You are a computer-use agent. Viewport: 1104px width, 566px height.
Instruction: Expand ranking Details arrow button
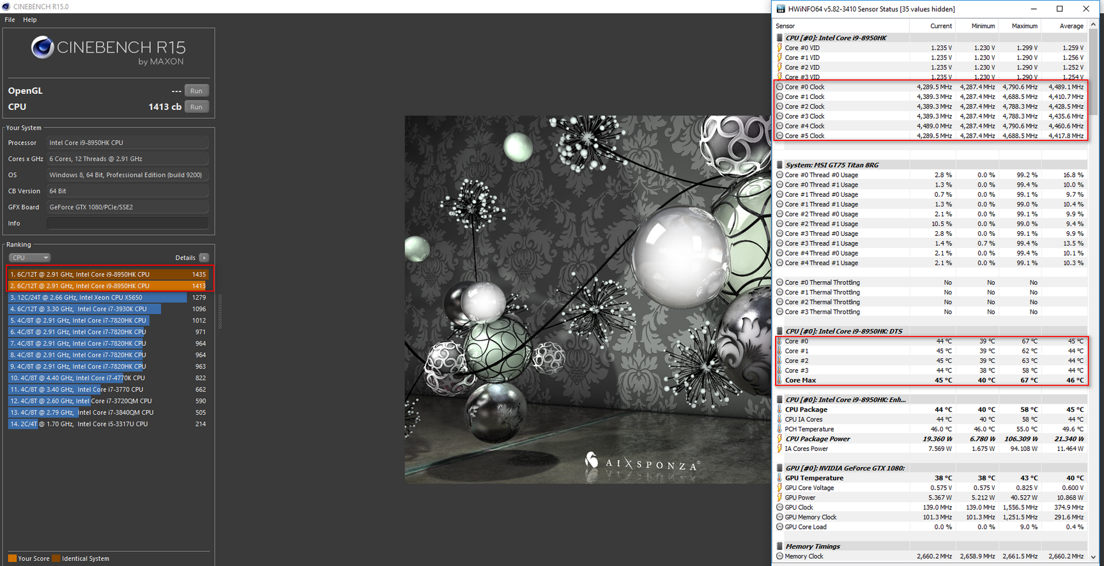[x=204, y=257]
